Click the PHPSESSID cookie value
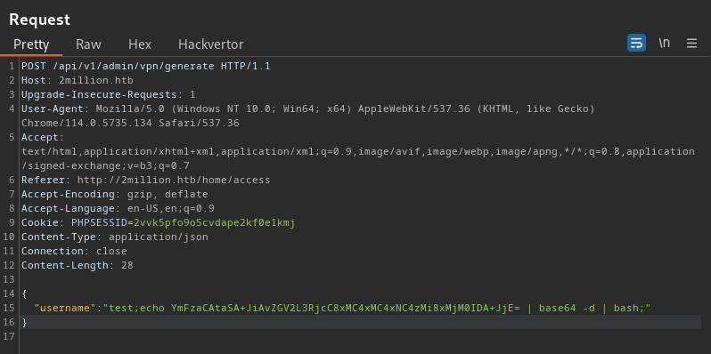This screenshot has width=711, height=354. (214, 222)
